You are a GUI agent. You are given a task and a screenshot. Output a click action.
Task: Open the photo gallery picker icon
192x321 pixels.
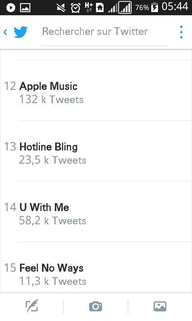tap(160, 306)
